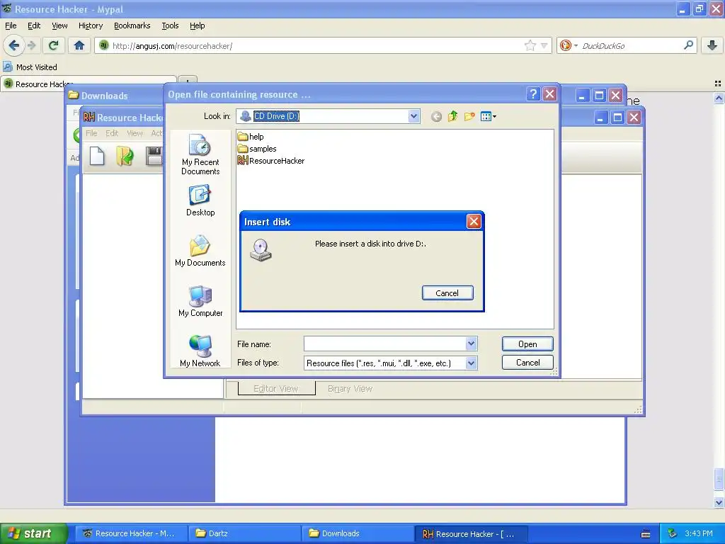Click the browser scrollbar down arrow
The width and height of the screenshot is (725, 544).
pos(719,502)
